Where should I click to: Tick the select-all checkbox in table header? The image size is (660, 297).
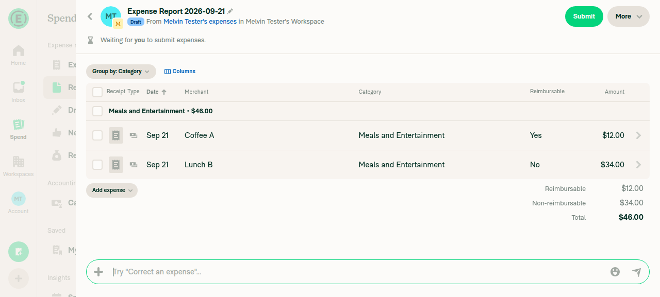click(x=97, y=92)
